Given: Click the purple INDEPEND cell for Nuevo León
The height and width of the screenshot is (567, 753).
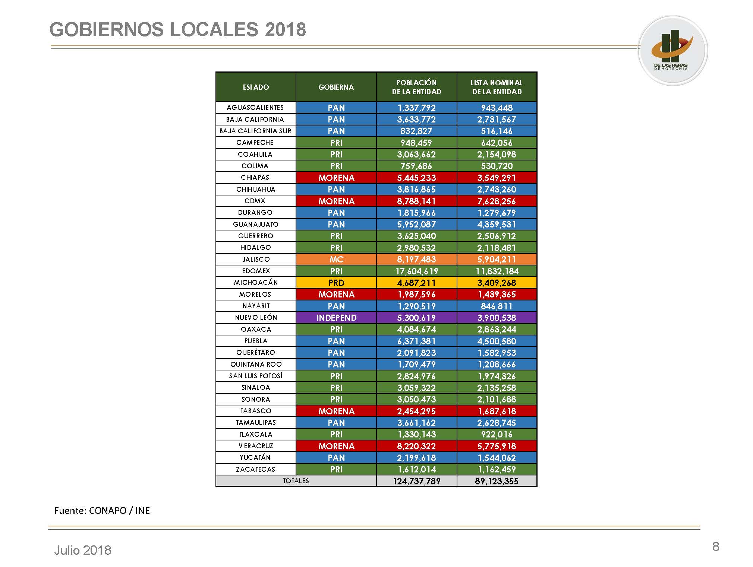Looking at the screenshot, I should click(336, 318).
